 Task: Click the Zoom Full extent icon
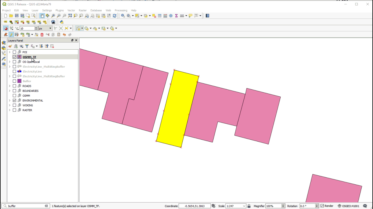pyautogui.click(x=70, y=16)
